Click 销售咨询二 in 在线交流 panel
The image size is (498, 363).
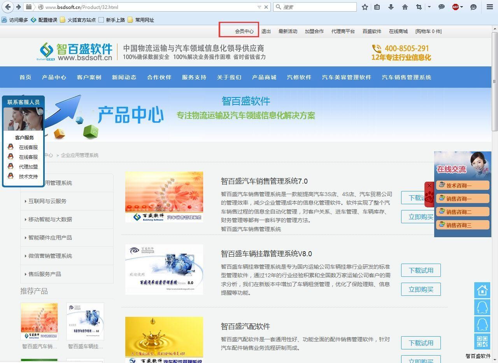(463, 212)
